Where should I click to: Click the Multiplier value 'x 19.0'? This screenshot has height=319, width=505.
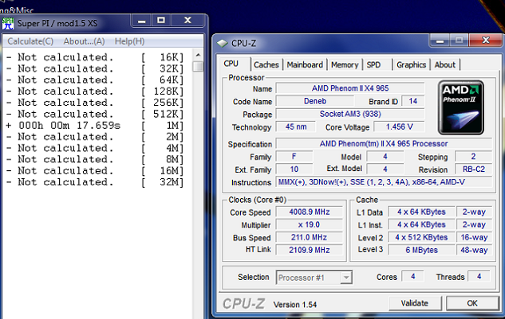click(310, 224)
